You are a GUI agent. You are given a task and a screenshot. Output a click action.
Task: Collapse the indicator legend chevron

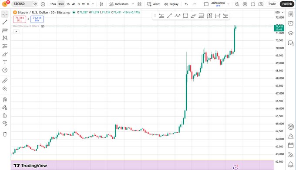(16, 32)
